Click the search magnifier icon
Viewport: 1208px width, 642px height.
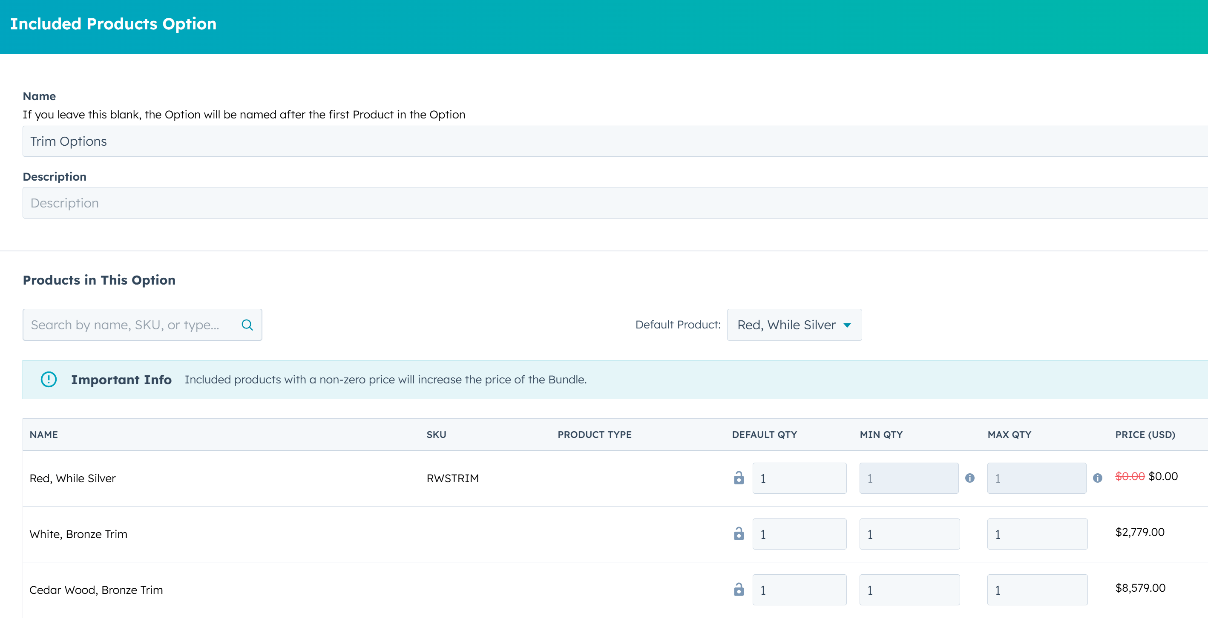click(x=247, y=325)
